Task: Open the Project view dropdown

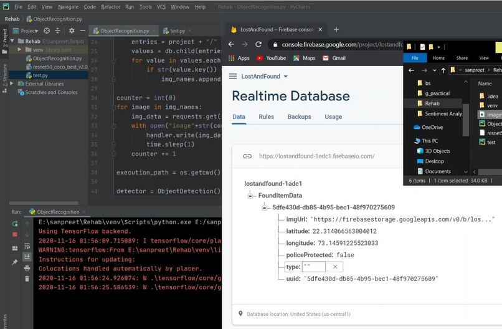Action: point(29,31)
